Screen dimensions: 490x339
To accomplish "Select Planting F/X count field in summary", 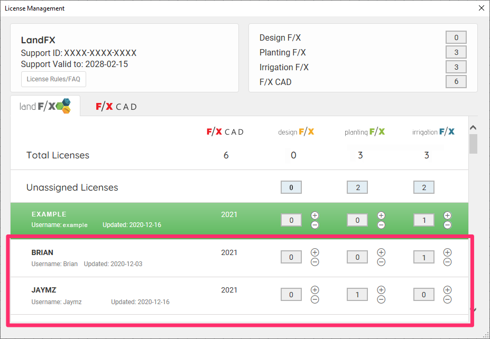I will coord(456,52).
